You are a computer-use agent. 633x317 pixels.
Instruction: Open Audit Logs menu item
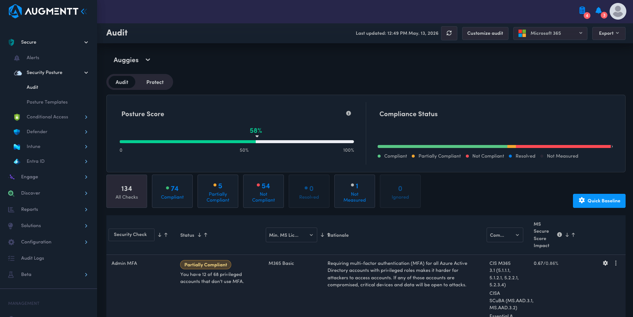[x=33, y=258]
